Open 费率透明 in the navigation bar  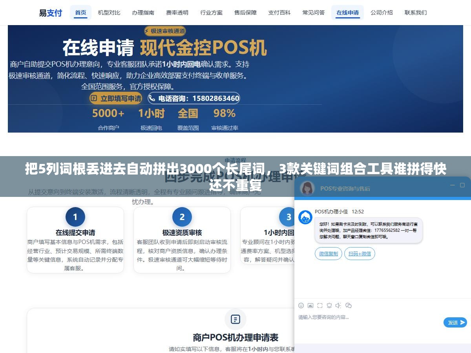(177, 13)
